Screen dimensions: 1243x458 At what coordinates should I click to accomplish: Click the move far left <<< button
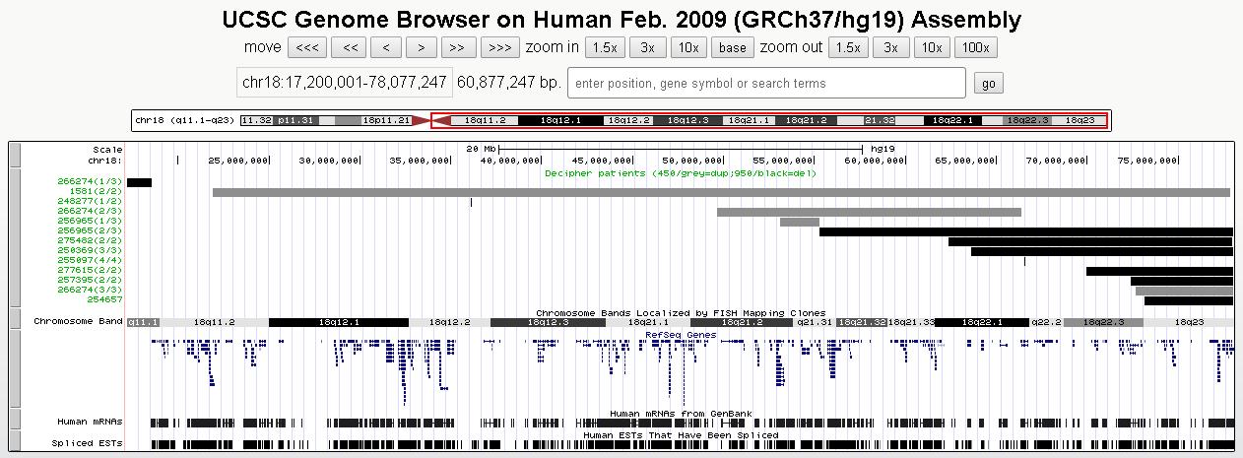[x=306, y=47]
